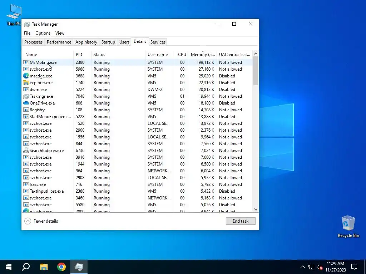
Task: Switch to the Processes tab
Action: pos(33,42)
